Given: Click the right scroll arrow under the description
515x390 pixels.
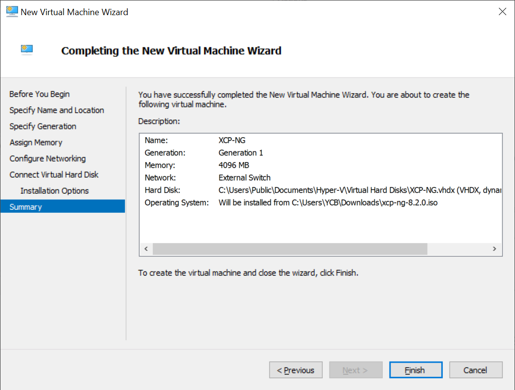Looking at the screenshot, I should (494, 249).
